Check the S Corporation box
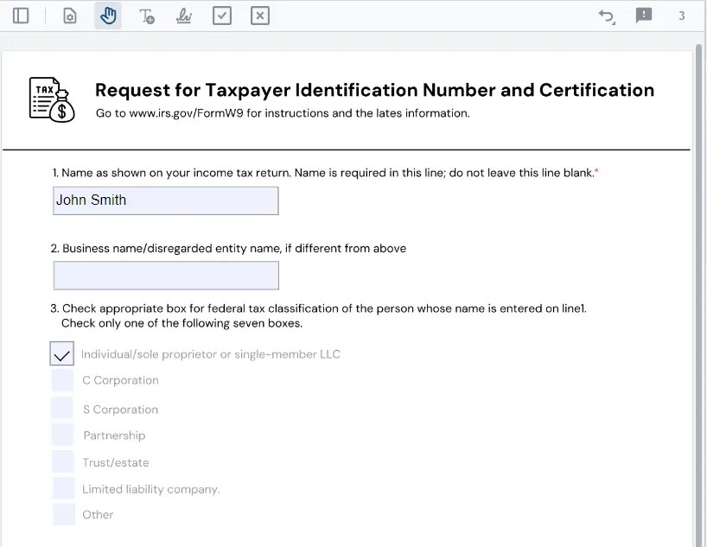707x547 pixels. tap(62, 408)
